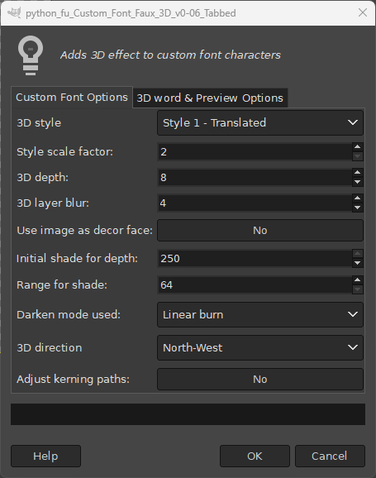Open the 3D style dropdown

point(260,123)
